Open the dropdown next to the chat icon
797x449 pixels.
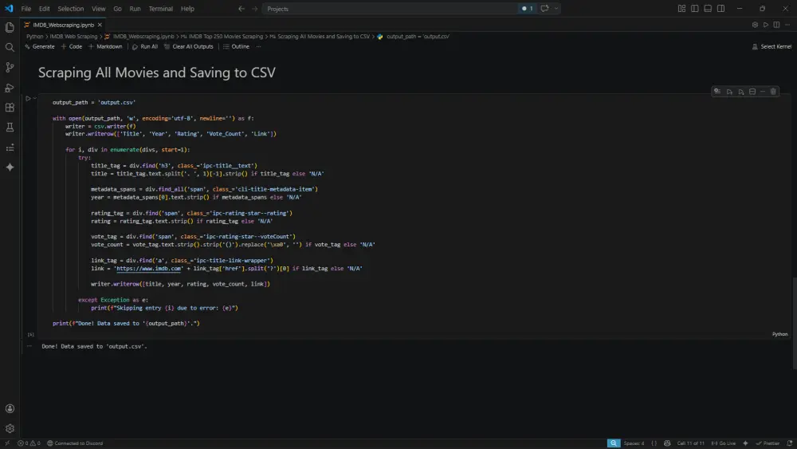556,9
